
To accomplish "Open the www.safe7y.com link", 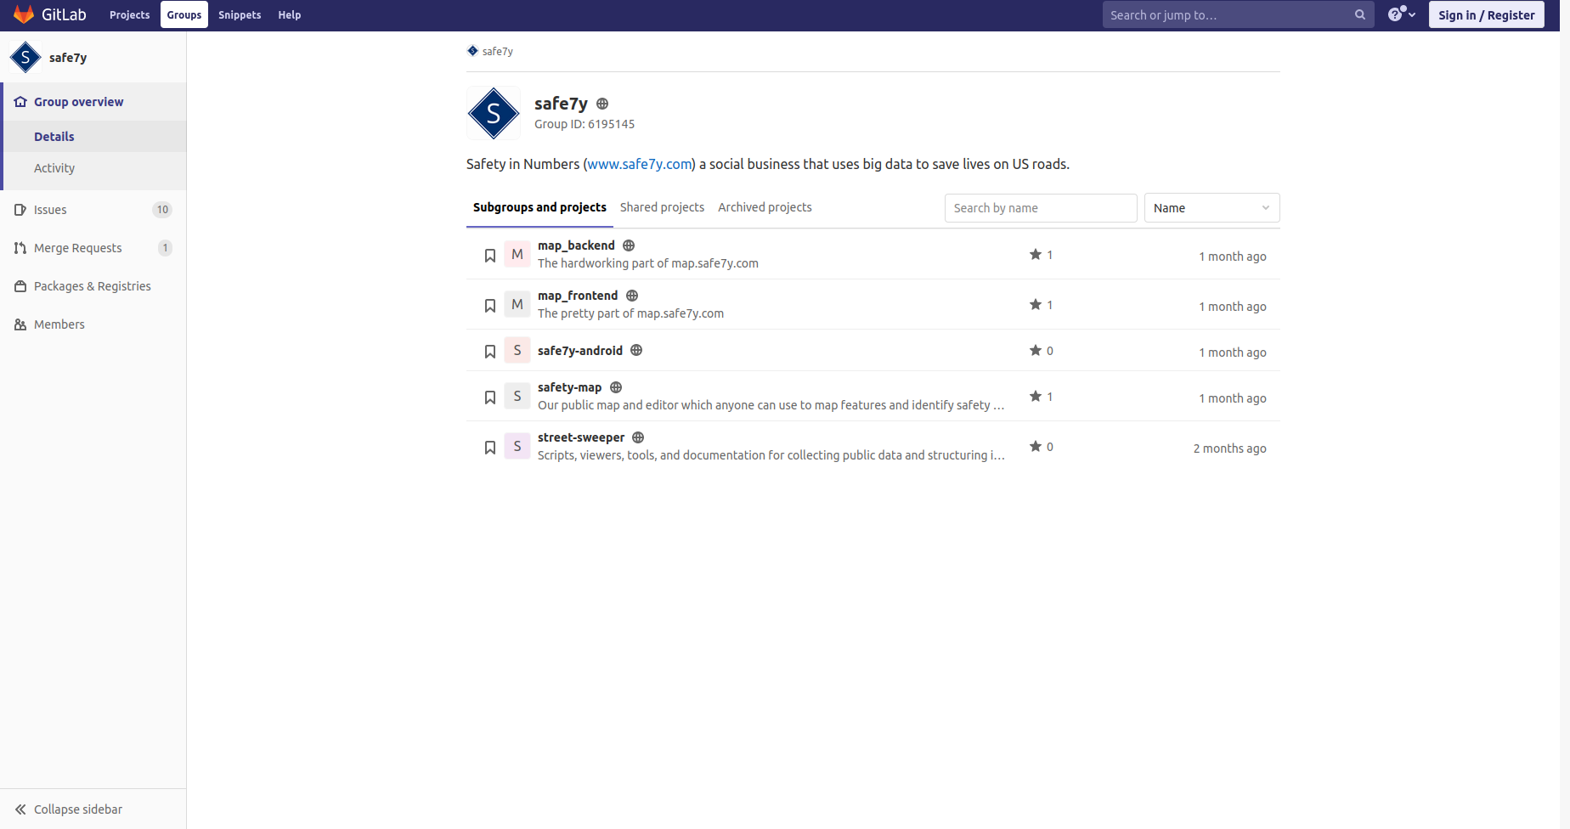I will point(640,164).
